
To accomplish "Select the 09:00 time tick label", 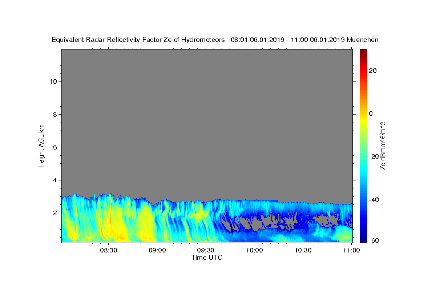I will pos(157,250).
